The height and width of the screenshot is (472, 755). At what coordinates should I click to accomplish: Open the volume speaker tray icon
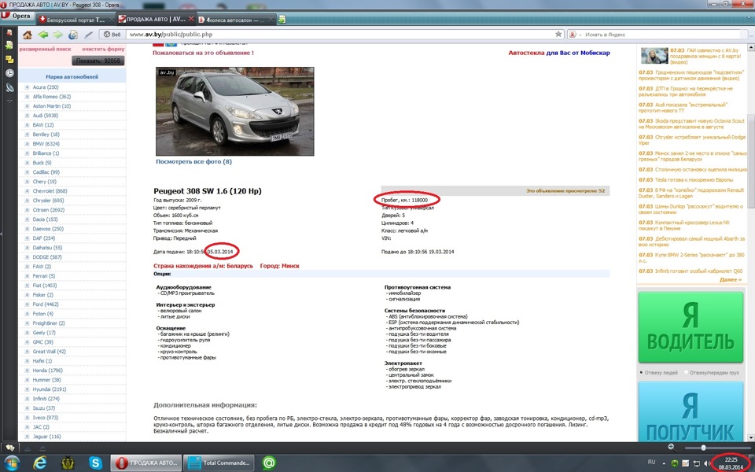706,463
